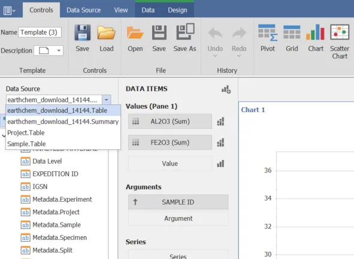Select earthchem_download_14144.Summary from the list
The image size is (354, 259).
coord(63,122)
